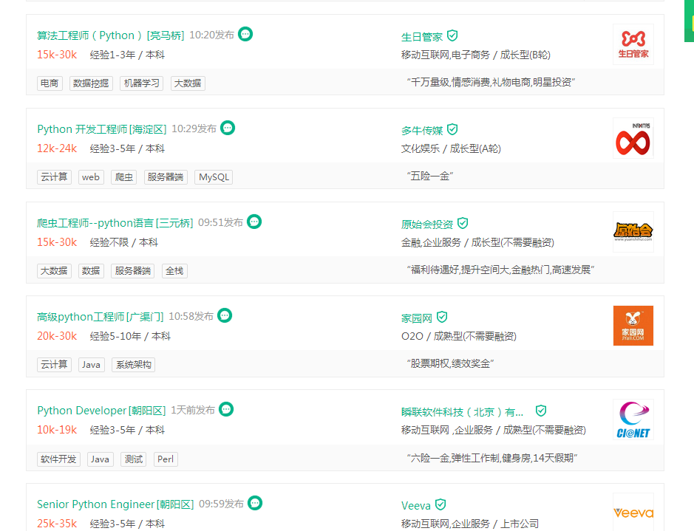Open company page for 原始会投资
Screen dimensions: 694x531
pyautogui.click(x=427, y=223)
